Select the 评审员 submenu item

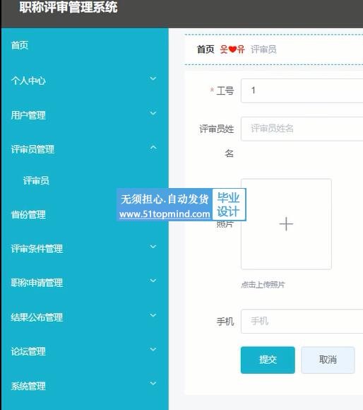click(36, 181)
